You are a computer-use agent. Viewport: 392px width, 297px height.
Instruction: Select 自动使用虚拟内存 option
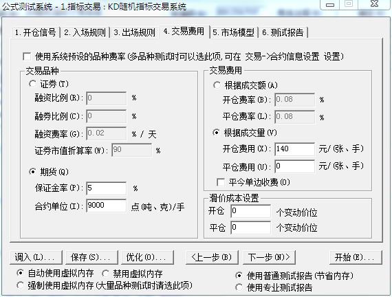pyautogui.click(x=20, y=273)
